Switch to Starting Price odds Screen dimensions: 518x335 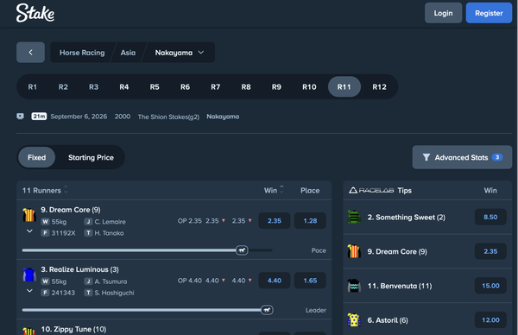(91, 157)
